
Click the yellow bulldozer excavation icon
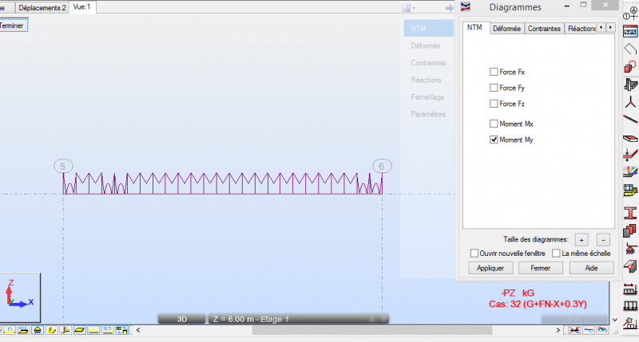(x=630, y=190)
